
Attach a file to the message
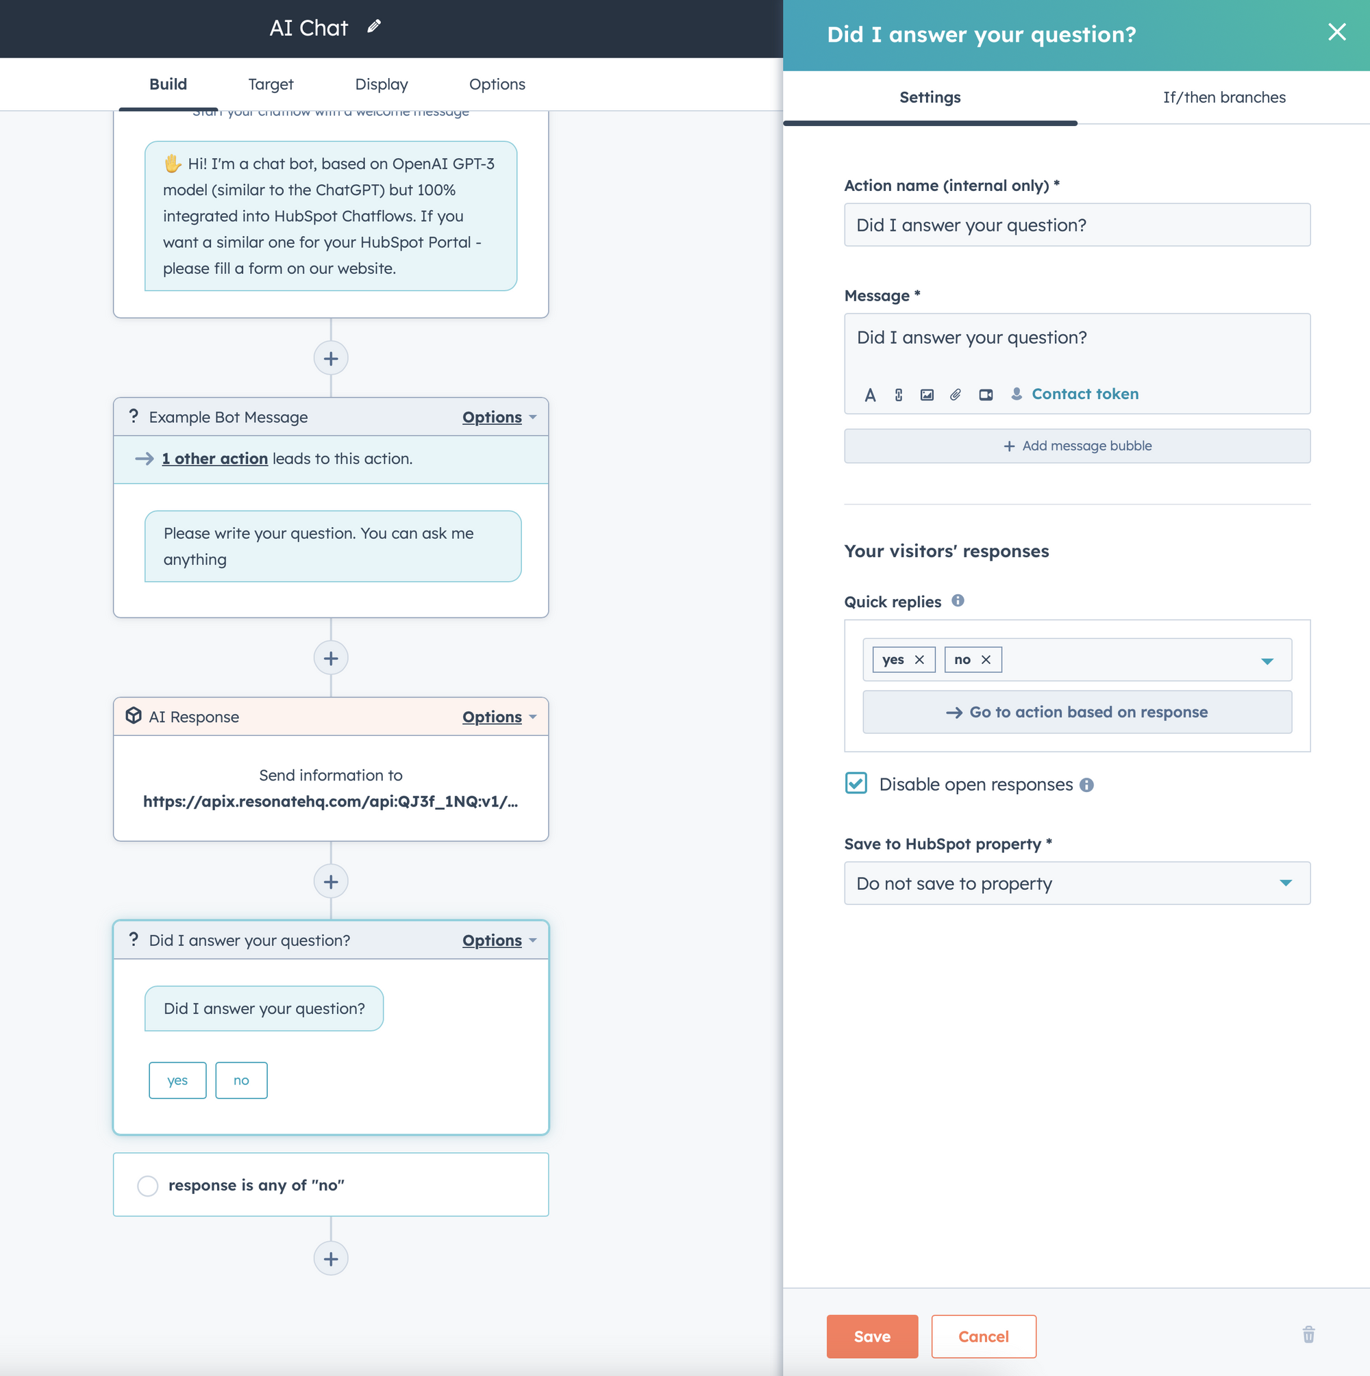point(955,394)
